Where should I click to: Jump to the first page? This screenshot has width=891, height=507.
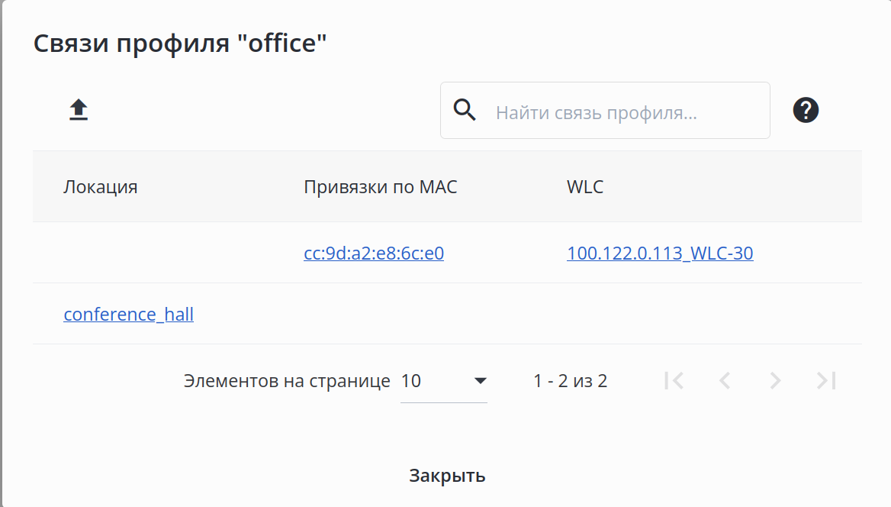point(674,380)
